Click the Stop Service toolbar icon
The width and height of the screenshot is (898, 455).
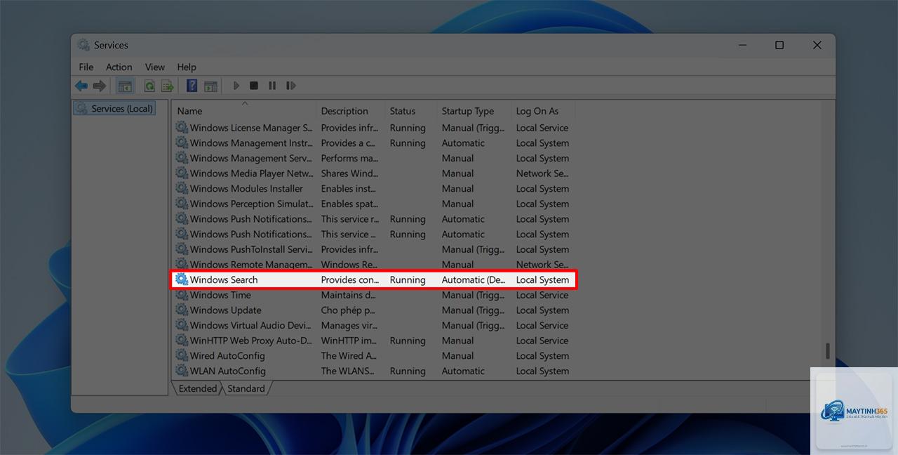tap(254, 86)
